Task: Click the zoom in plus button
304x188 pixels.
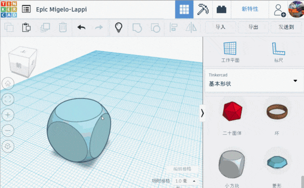Action: pos(8,115)
